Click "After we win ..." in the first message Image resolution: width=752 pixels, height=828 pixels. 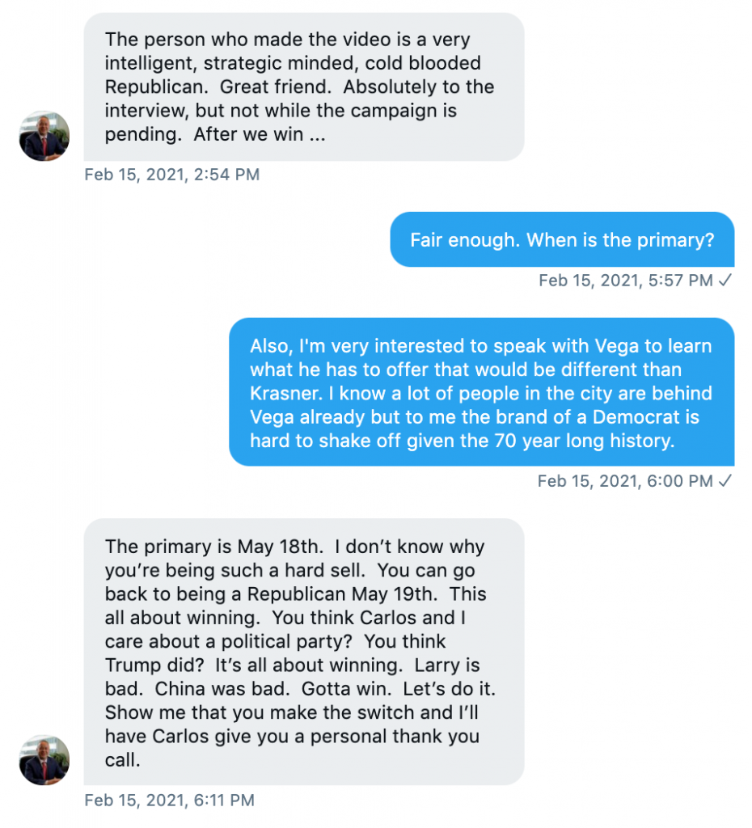pos(260,135)
